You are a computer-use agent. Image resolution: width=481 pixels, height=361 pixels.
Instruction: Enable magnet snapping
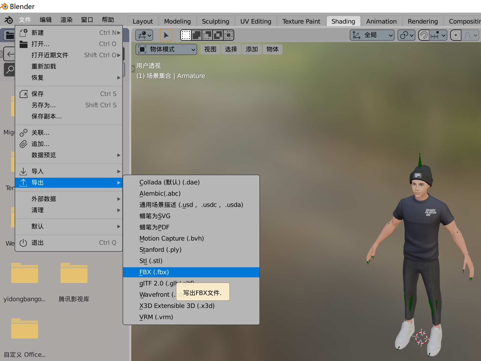pyautogui.click(x=424, y=35)
